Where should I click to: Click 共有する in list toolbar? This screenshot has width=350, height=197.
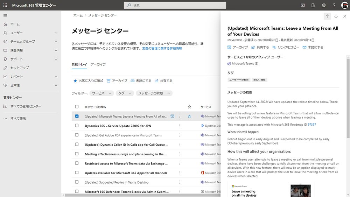(163, 81)
